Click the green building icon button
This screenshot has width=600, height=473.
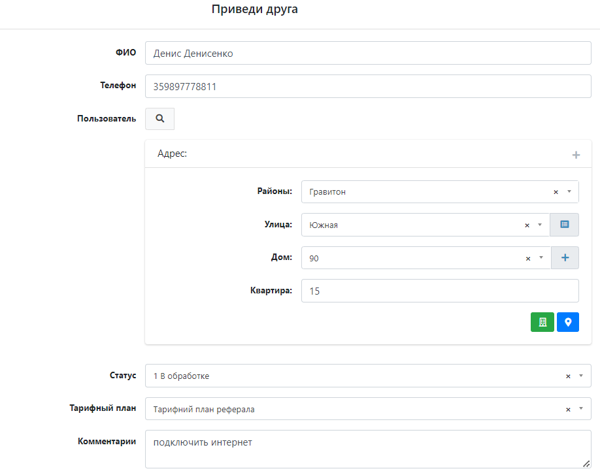coord(542,322)
